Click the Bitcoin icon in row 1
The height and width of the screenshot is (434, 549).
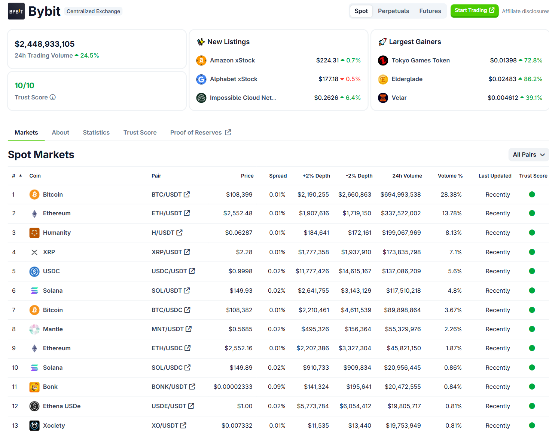(34, 194)
